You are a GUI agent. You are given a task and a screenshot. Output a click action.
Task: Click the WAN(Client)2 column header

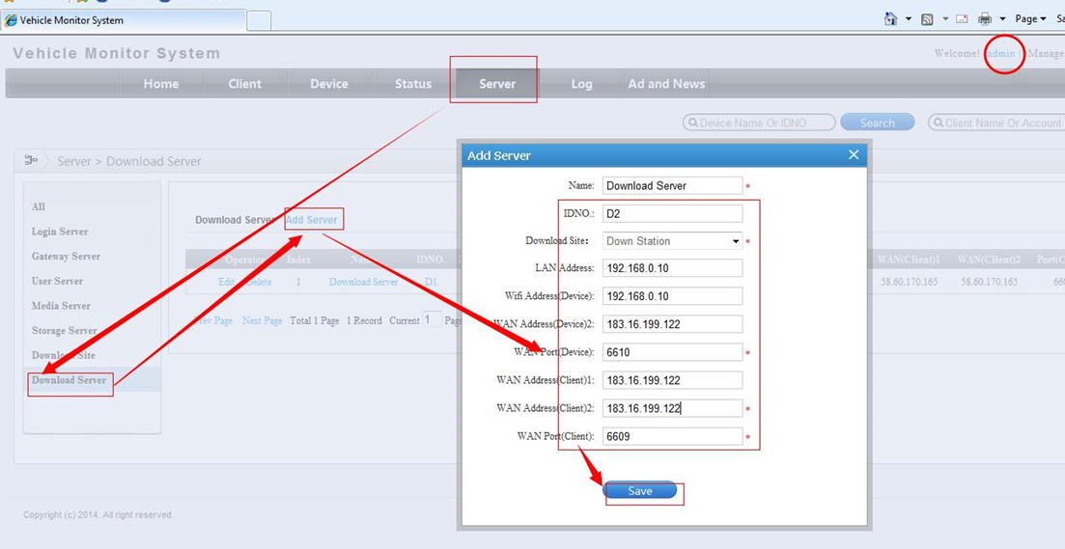click(989, 260)
